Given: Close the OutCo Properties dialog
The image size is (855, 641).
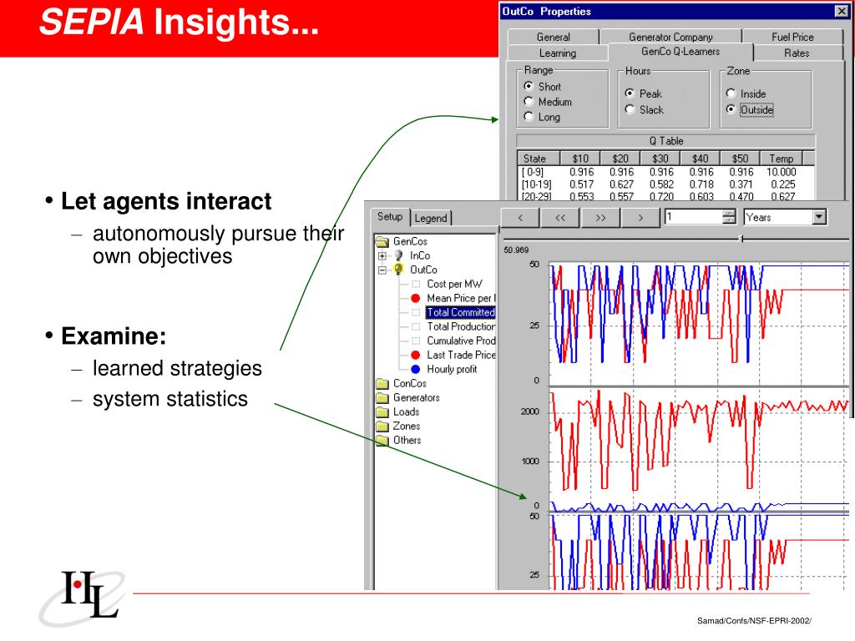Looking at the screenshot, I should [842, 11].
